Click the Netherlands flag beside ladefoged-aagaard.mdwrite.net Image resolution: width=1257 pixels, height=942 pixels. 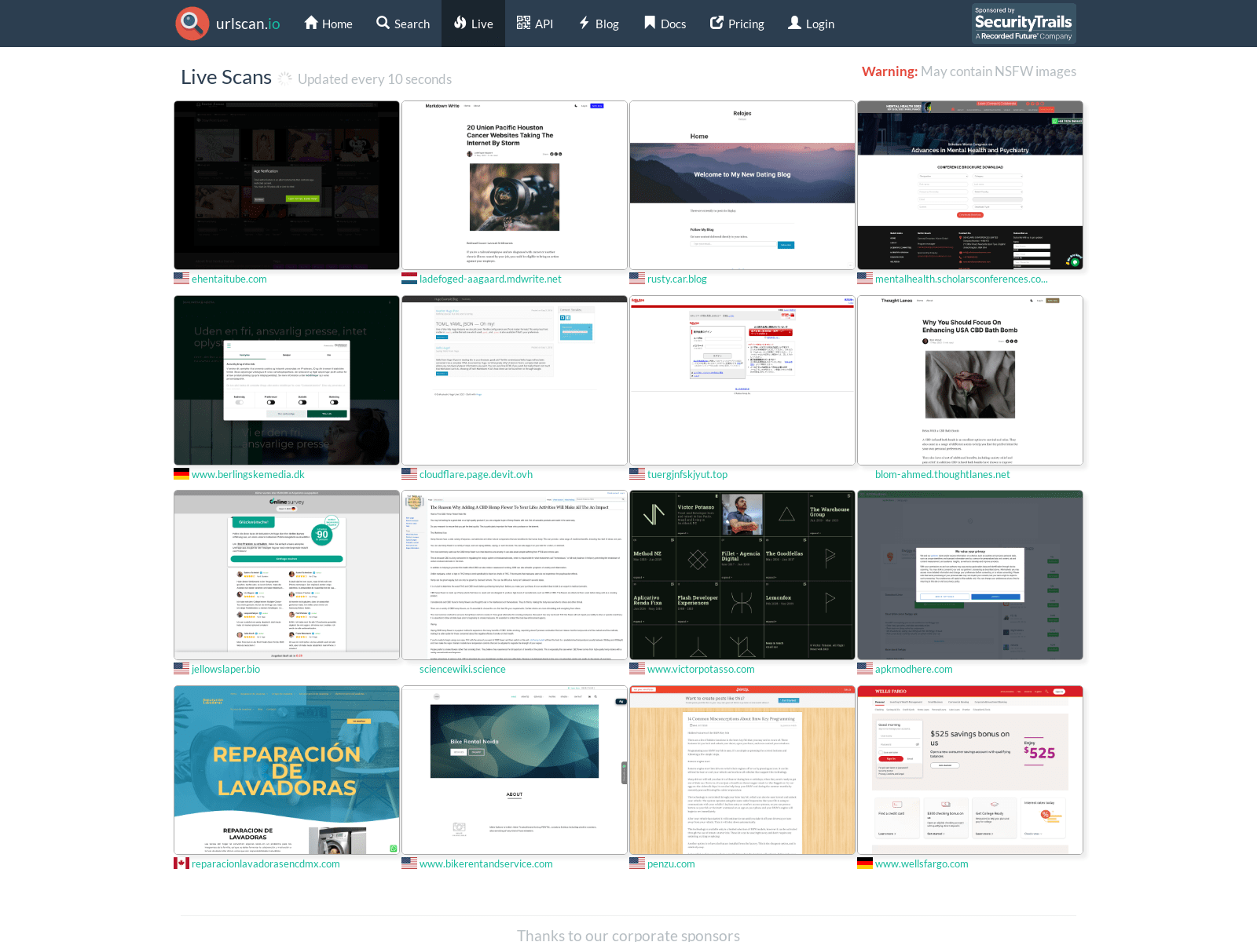pos(409,279)
